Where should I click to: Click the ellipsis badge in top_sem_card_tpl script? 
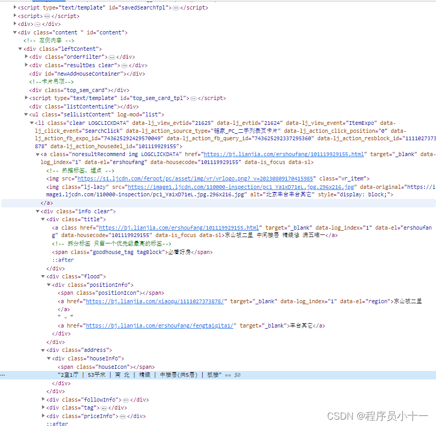(x=194, y=98)
